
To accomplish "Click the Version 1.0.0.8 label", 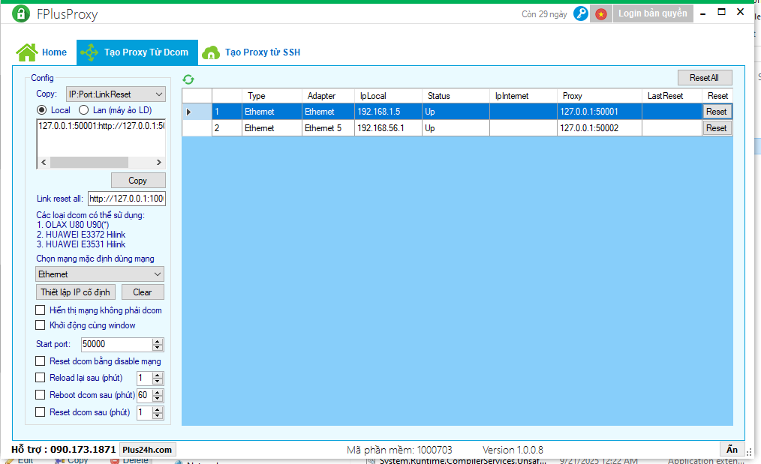I will tap(513, 450).
